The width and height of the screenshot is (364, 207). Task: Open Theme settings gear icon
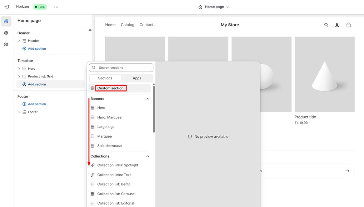pyautogui.click(x=6, y=33)
